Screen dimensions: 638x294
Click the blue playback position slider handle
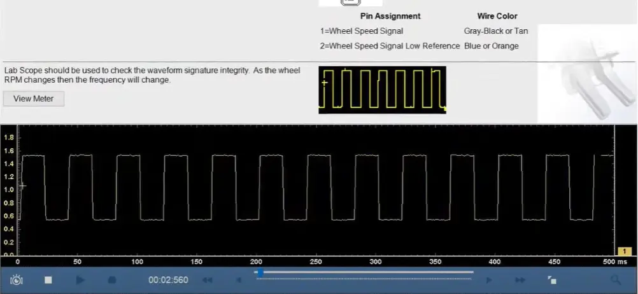tap(260, 272)
